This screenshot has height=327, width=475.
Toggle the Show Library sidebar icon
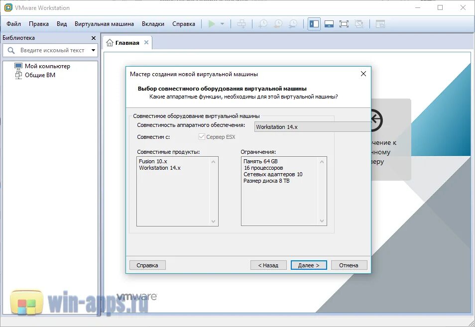(x=314, y=24)
